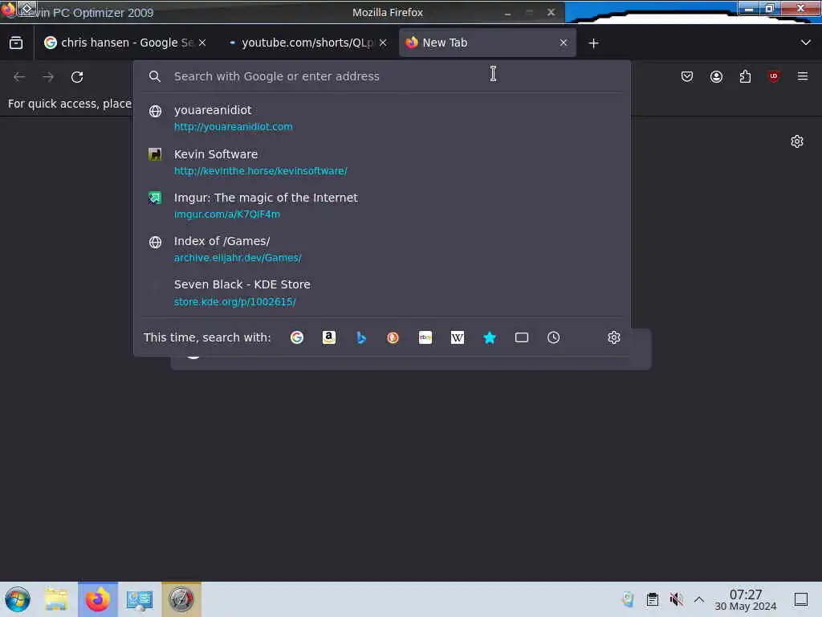Image resolution: width=822 pixels, height=617 pixels.
Task: Open the Index of /Games/ suggestion
Action: 382,249
